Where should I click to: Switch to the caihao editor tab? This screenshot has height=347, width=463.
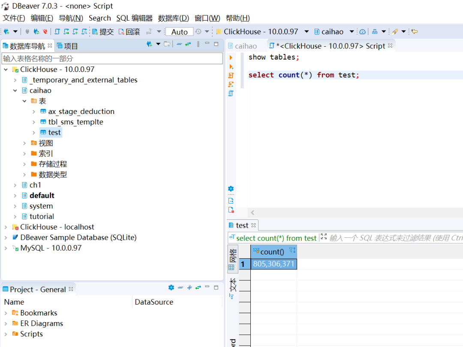pyautogui.click(x=242, y=46)
